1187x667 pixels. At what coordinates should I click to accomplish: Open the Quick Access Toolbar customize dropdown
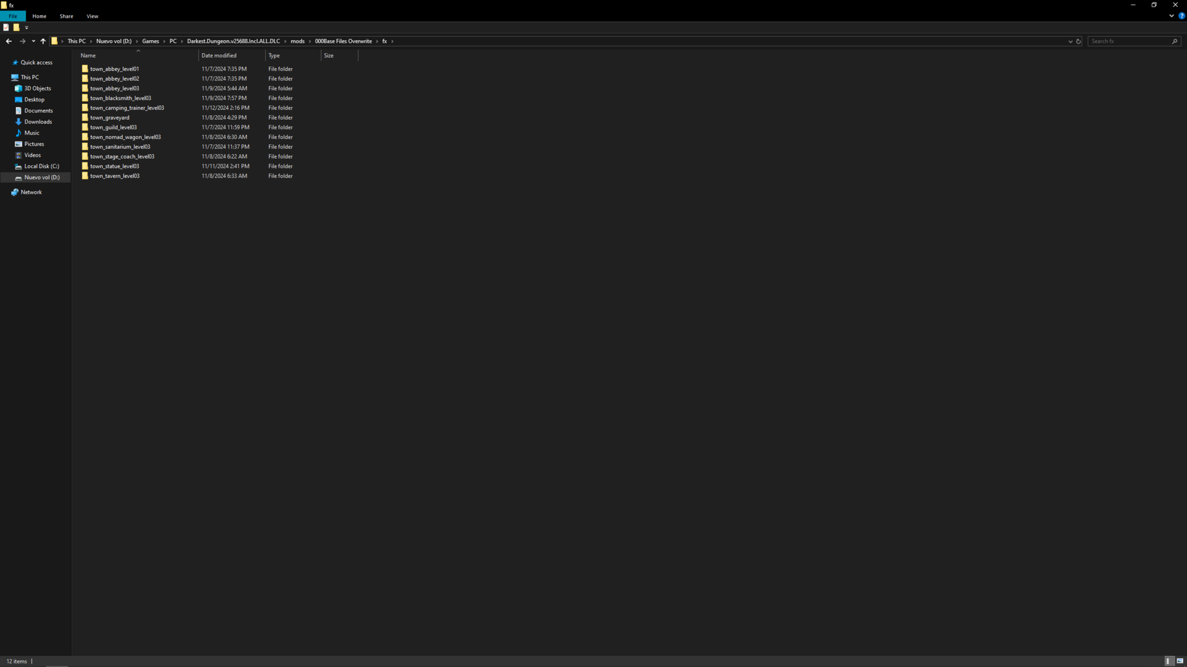tap(27, 28)
